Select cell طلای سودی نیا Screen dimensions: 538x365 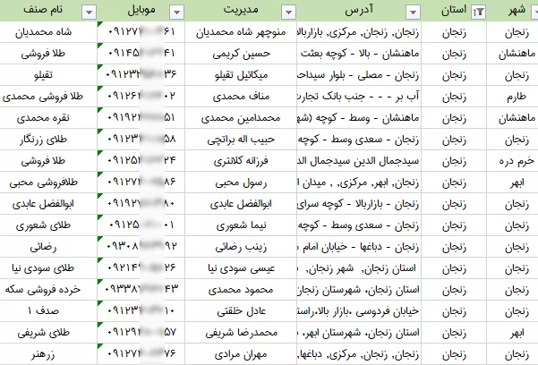[x=48, y=268]
